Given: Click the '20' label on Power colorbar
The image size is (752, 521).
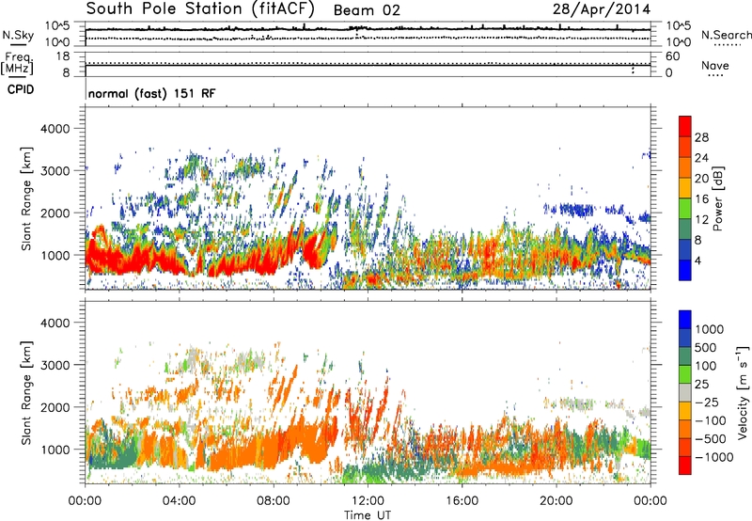Looking at the screenshot, I should click(x=701, y=179).
